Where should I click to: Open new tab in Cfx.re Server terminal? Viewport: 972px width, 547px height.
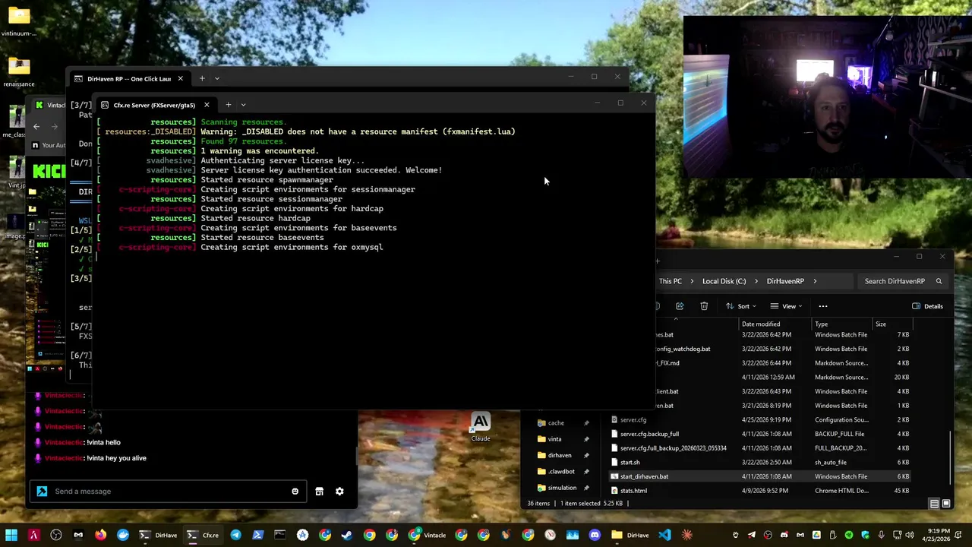[229, 105]
